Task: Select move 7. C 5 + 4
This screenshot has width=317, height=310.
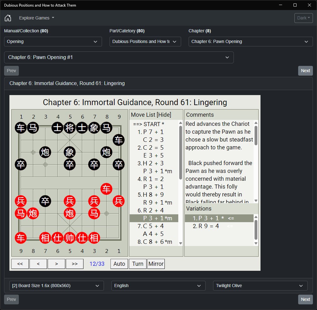Action: pos(154,226)
